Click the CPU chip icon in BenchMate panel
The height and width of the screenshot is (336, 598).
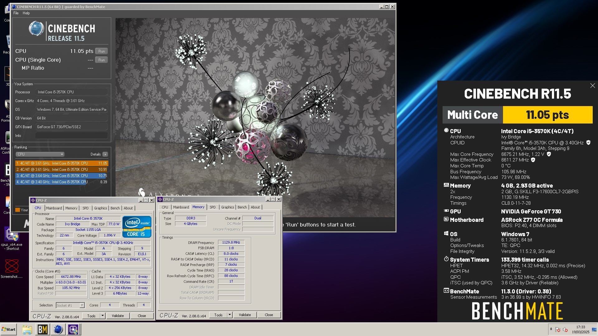tap(446, 131)
